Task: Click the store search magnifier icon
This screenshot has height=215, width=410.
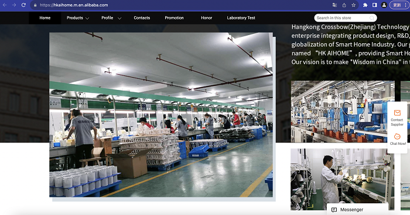Action: pos(371,18)
